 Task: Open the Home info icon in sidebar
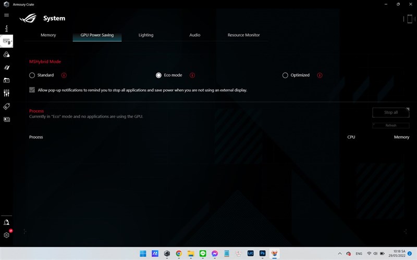coord(6,29)
